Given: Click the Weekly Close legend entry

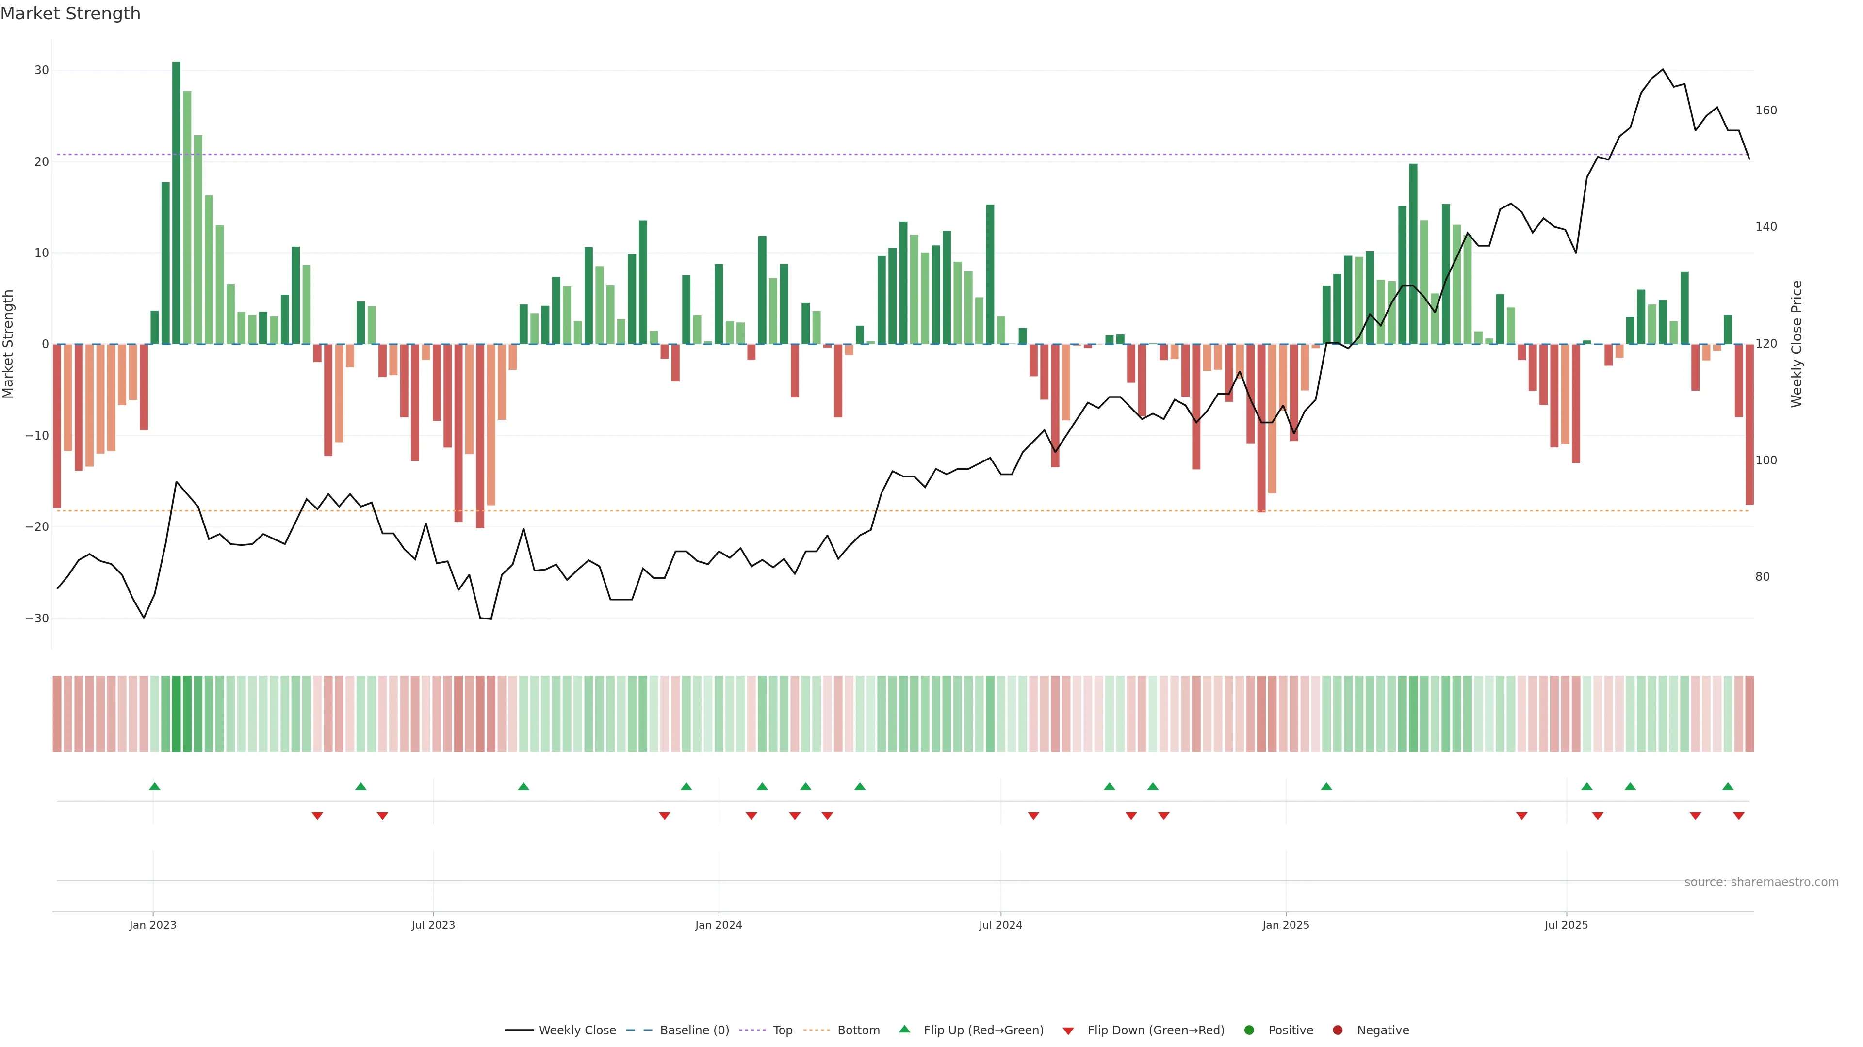Looking at the screenshot, I should (576, 1031).
